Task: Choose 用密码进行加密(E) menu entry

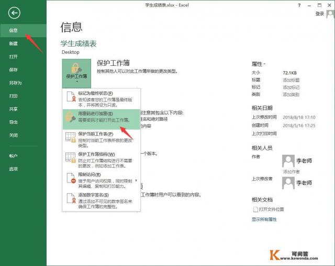Action: [x=101, y=119]
